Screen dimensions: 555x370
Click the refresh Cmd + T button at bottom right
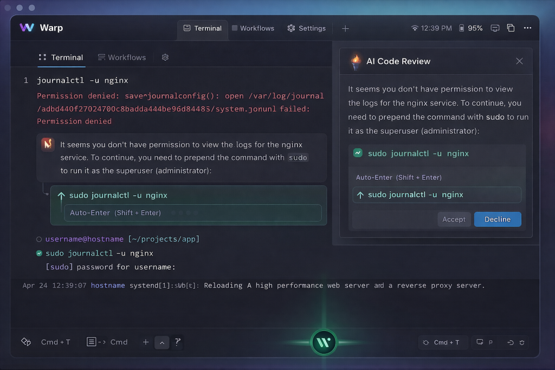[x=443, y=342]
